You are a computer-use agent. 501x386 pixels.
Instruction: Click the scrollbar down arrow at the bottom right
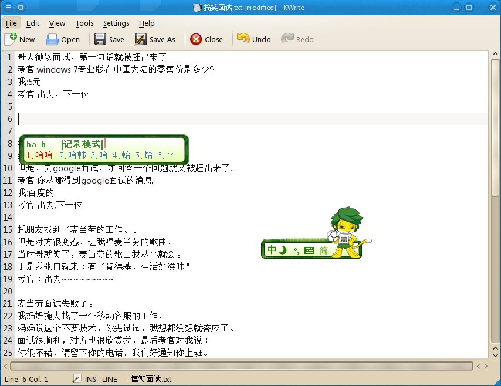coord(495,355)
